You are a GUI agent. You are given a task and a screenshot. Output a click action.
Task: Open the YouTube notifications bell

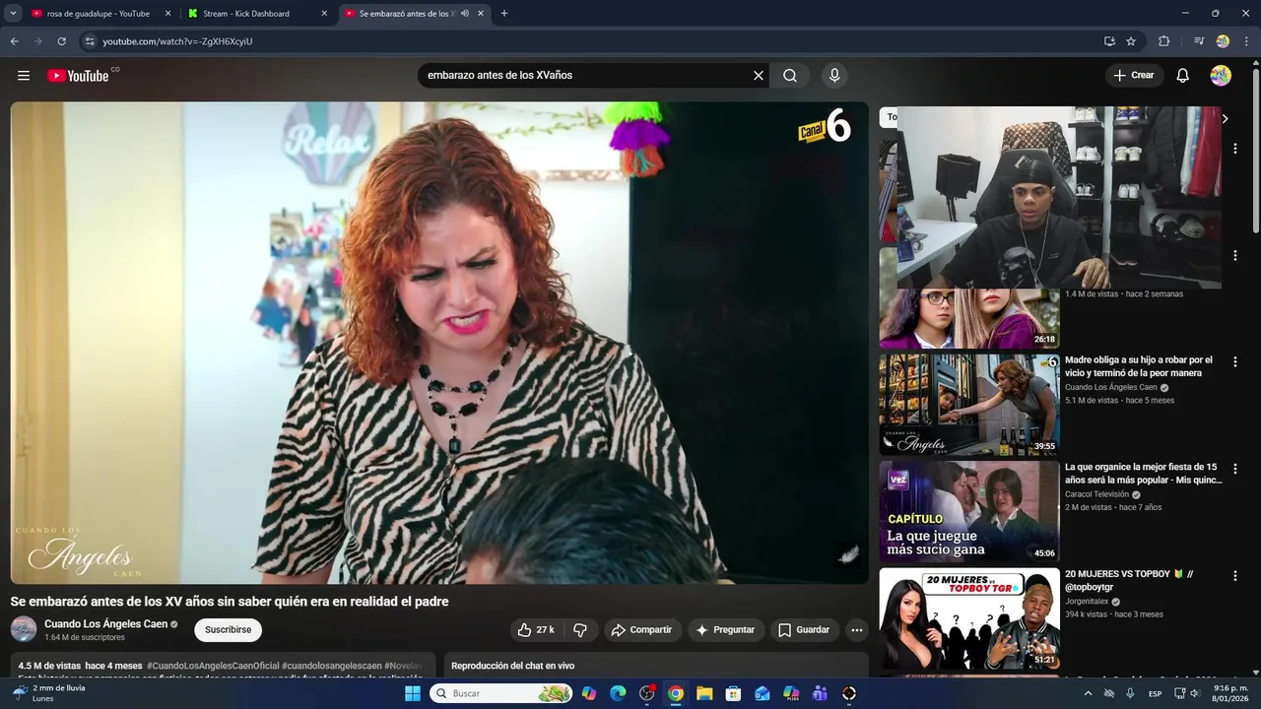pyautogui.click(x=1183, y=76)
